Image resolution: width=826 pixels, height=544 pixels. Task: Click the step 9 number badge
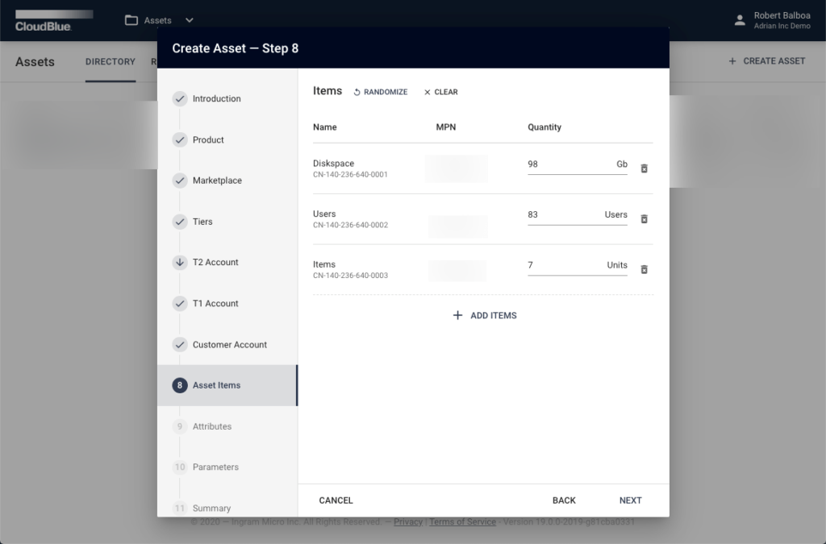[180, 426]
